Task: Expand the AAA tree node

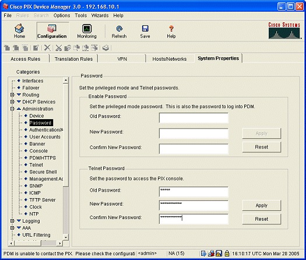Action: 12,228
